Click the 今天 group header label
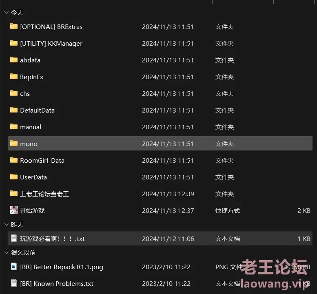The height and width of the screenshot is (294, 317). point(17,13)
